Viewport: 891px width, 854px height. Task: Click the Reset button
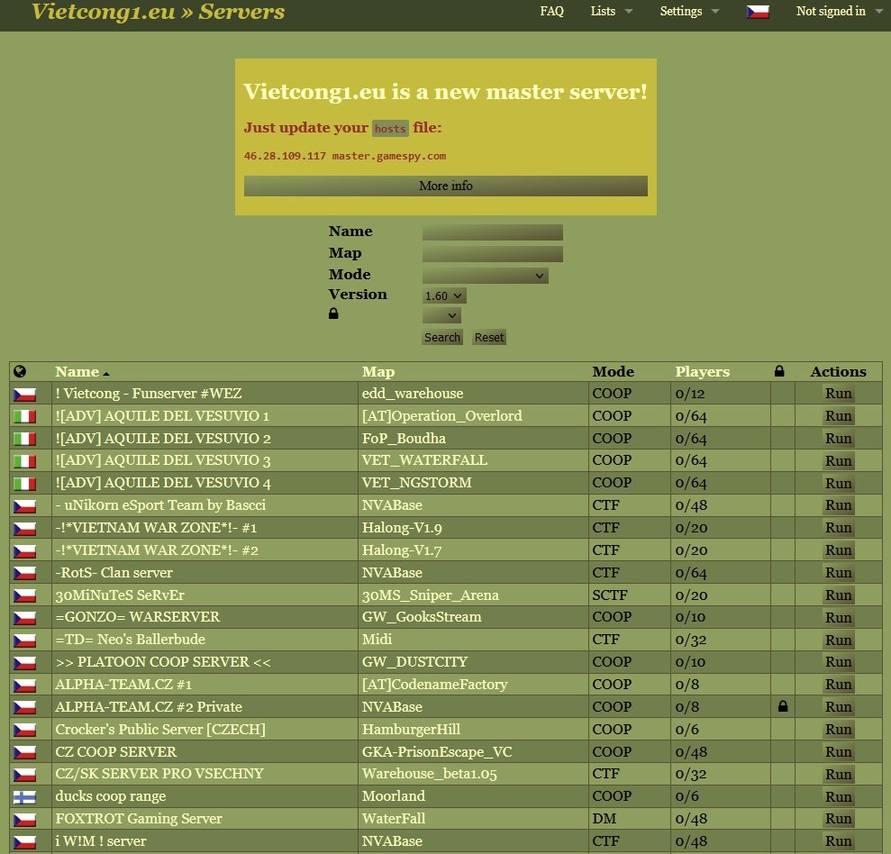[488, 338]
